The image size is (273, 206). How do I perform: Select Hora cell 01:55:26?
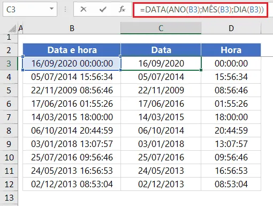click(x=231, y=104)
